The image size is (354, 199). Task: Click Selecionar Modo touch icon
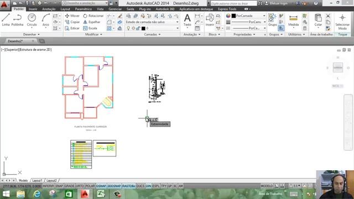pyautogui.click(x=342, y=22)
